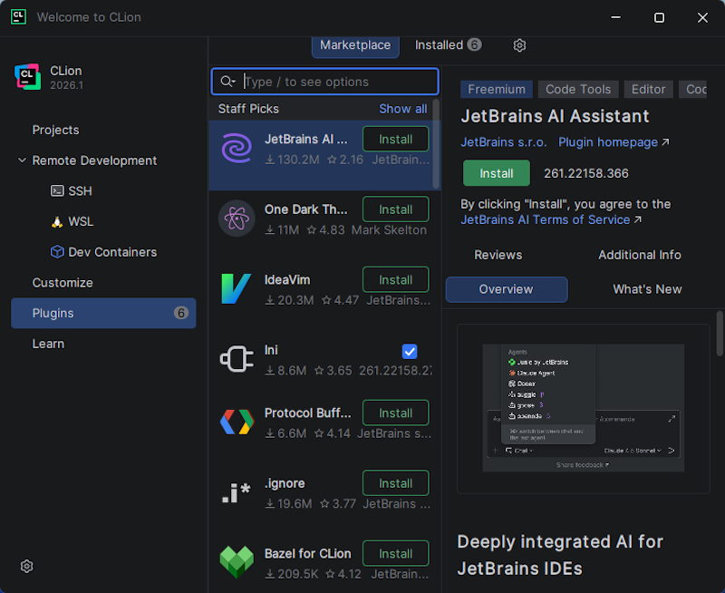Focus the plugin search field
The image size is (725, 593).
click(325, 82)
